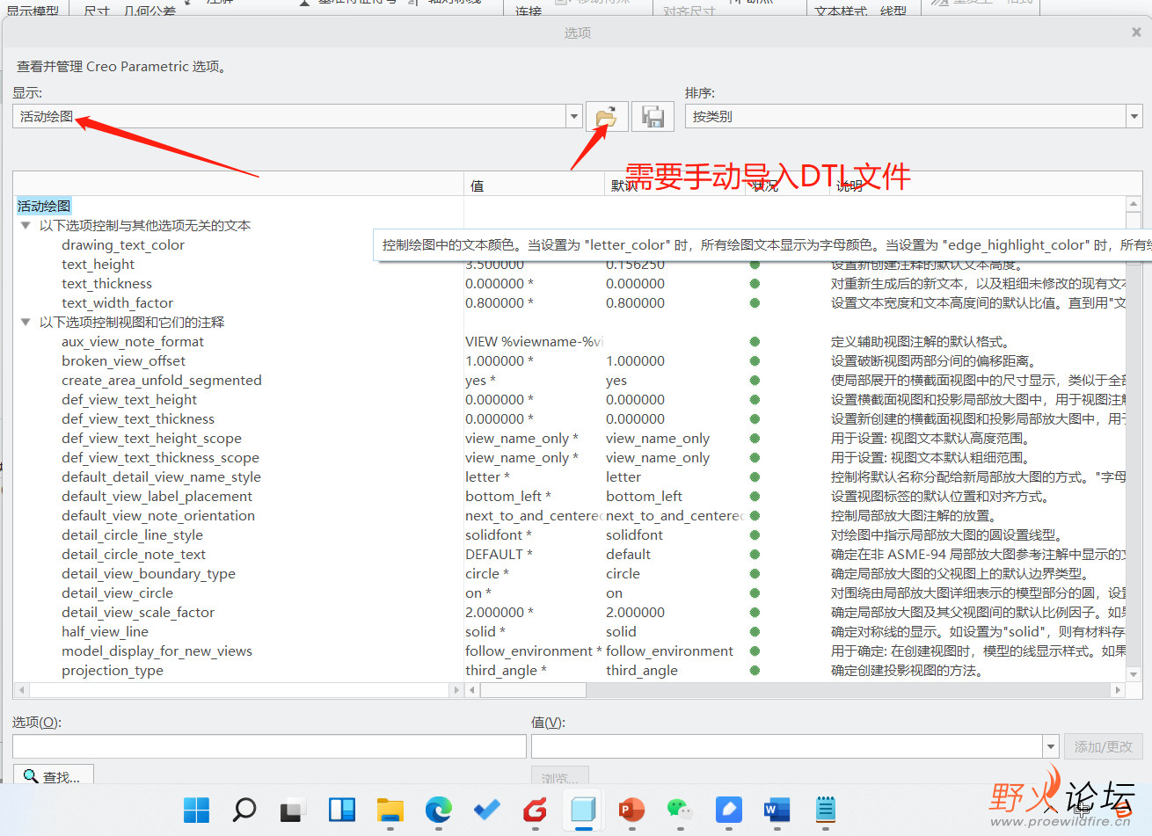Select the broken_view_offset option
Viewport: 1152px width, 836px height.
tap(123, 361)
